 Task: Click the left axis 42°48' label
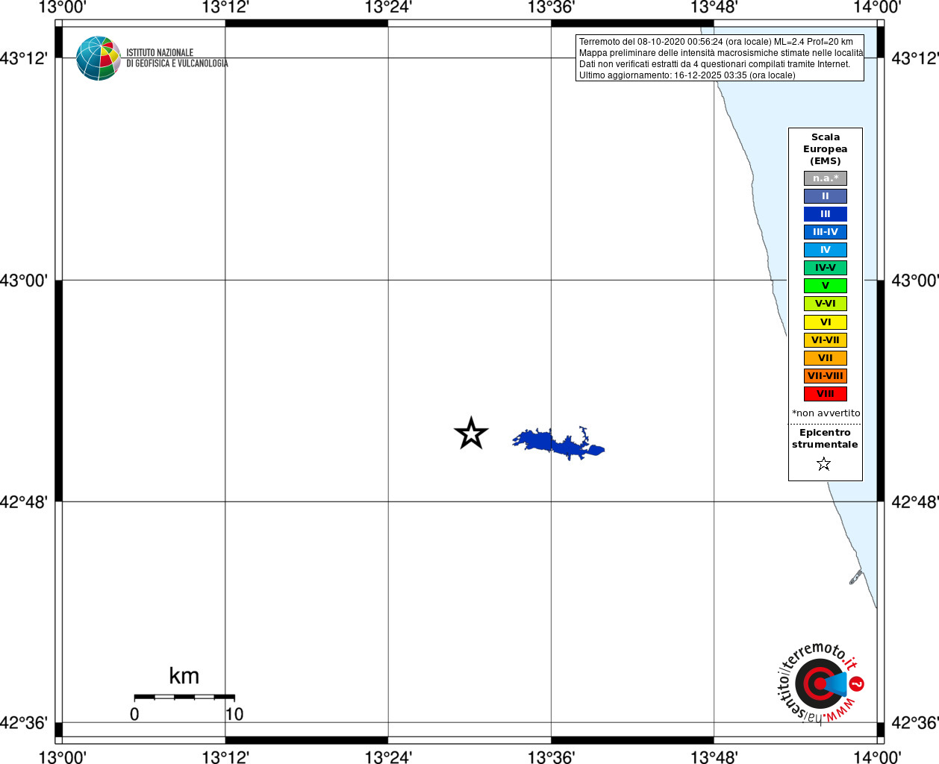click(24, 501)
